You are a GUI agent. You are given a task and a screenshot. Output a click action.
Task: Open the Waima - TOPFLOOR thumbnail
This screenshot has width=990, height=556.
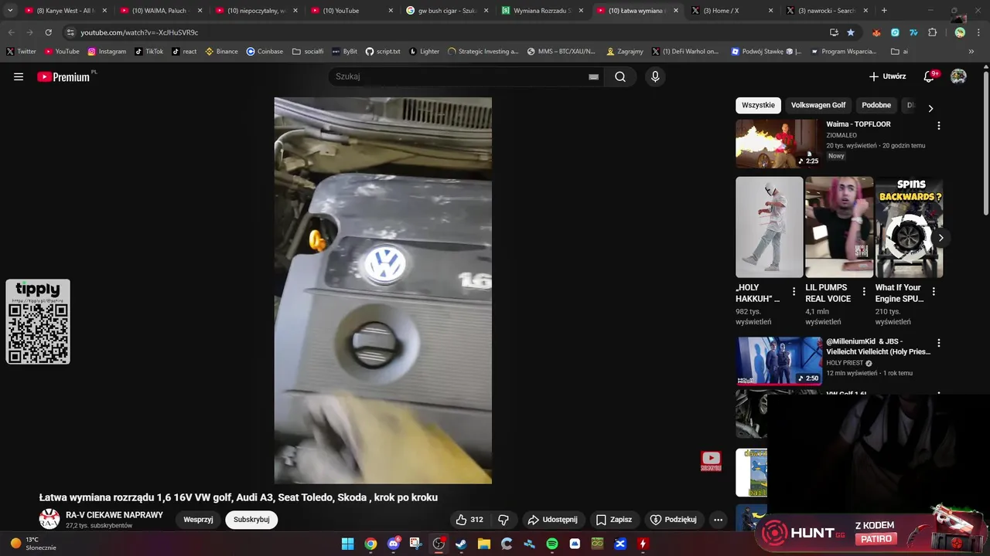(778, 144)
